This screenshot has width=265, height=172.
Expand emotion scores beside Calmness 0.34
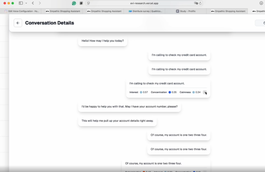pyautogui.click(x=205, y=92)
